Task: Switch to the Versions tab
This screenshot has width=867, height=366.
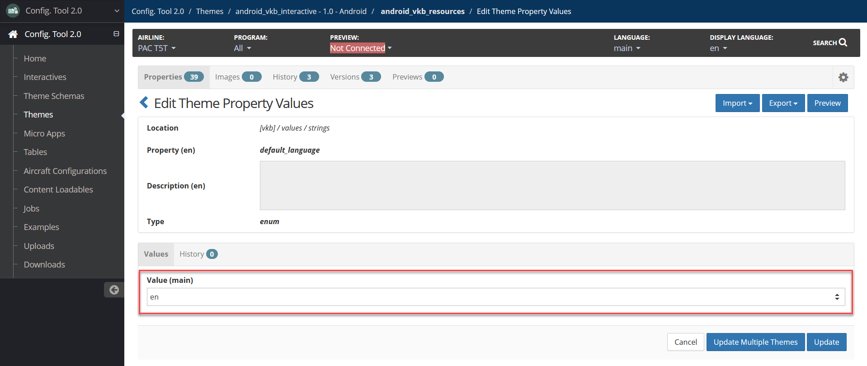Action: point(355,77)
